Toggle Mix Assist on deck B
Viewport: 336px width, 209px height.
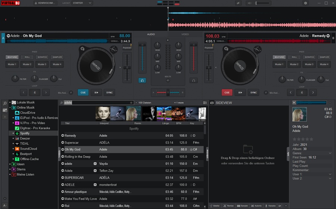click(x=266, y=93)
